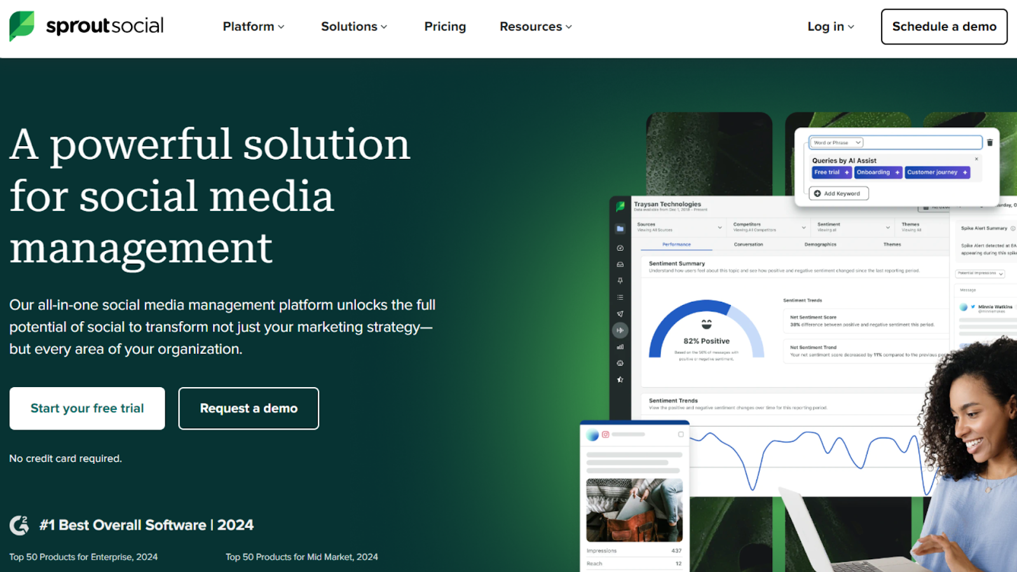
Task: Click the folder icon in dashboard sidebar
Action: 620,229
